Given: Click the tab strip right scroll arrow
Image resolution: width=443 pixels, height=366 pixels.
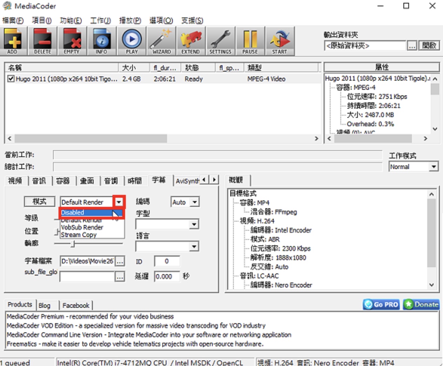Looking at the screenshot, I should click(x=214, y=180).
